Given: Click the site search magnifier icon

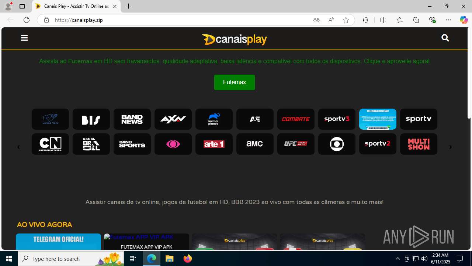Looking at the screenshot, I should click(445, 38).
